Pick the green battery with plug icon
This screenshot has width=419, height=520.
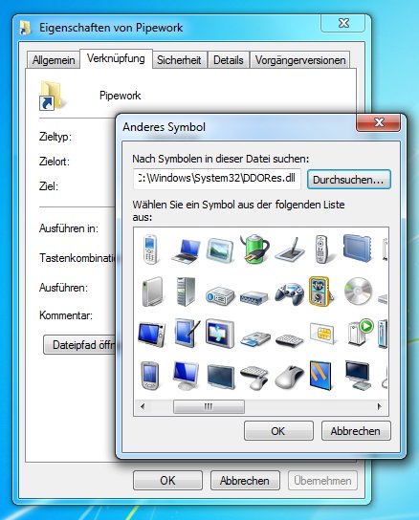pos(254,249)
